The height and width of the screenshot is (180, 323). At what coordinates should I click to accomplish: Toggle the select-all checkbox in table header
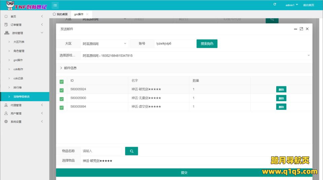coord(61,82)
